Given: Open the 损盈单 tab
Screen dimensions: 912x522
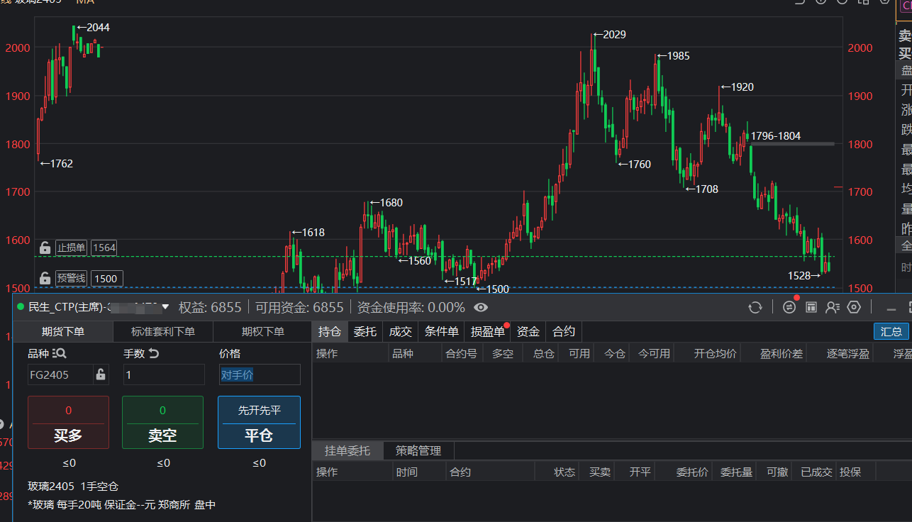Looking at the screenshot, I should (488, 331).
